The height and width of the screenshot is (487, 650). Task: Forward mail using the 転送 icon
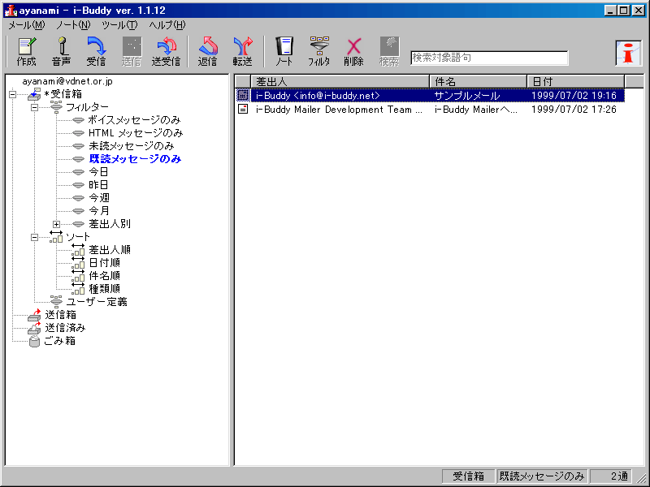242,51
